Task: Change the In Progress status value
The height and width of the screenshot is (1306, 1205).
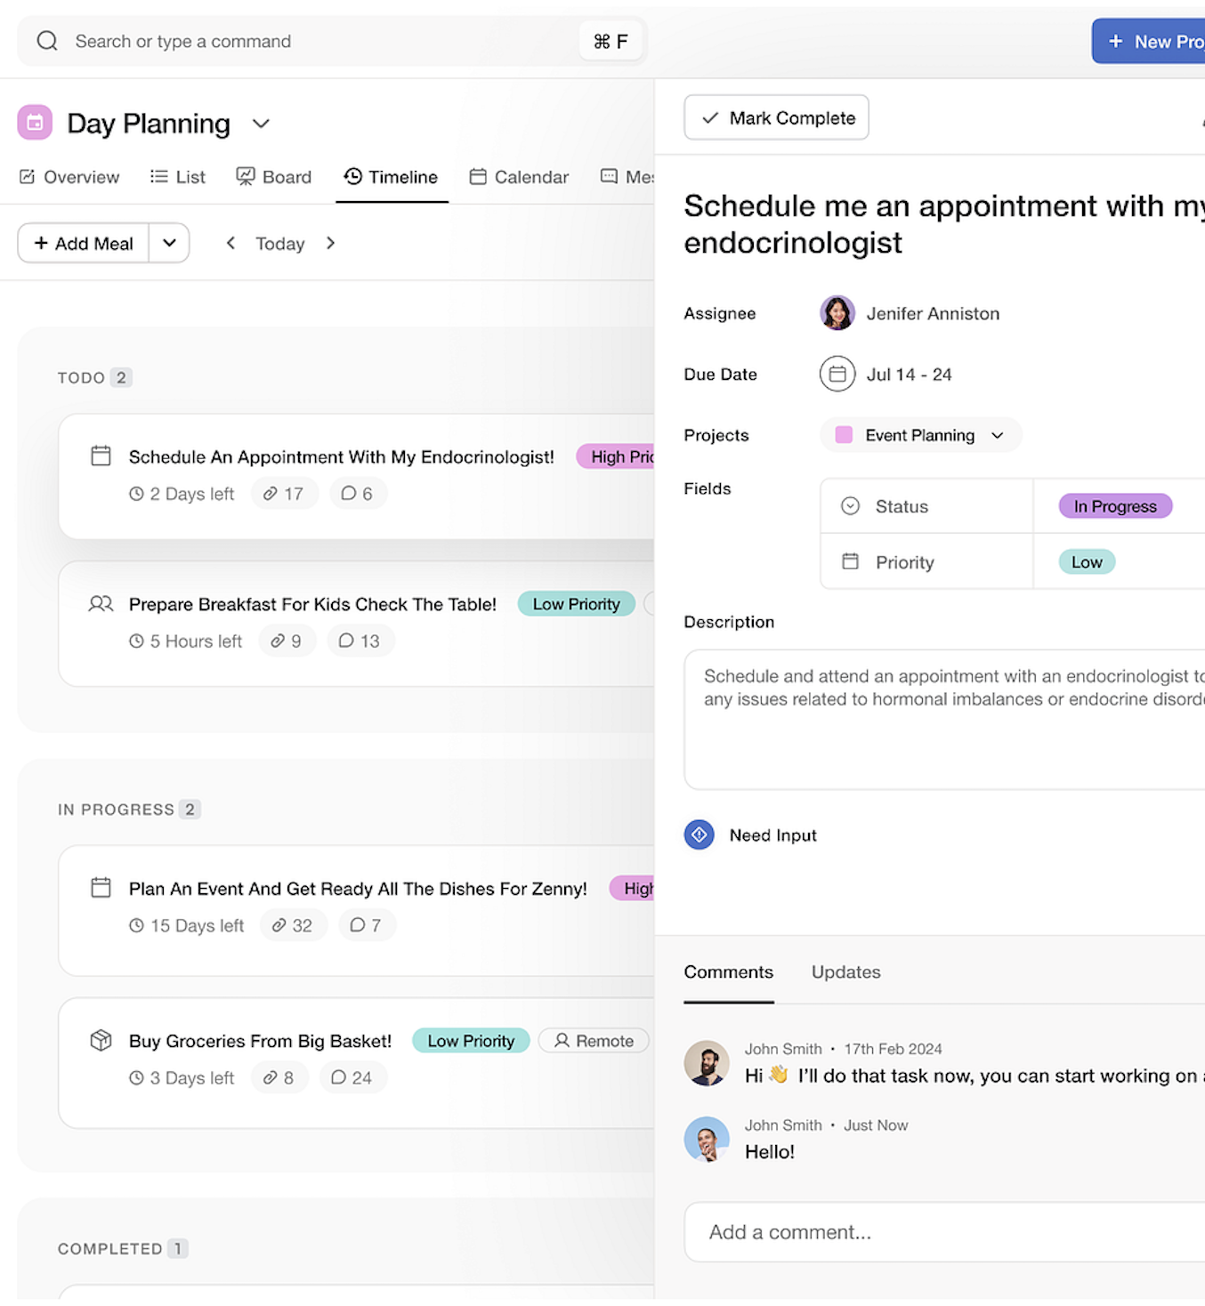Action: coord(1115,506)
